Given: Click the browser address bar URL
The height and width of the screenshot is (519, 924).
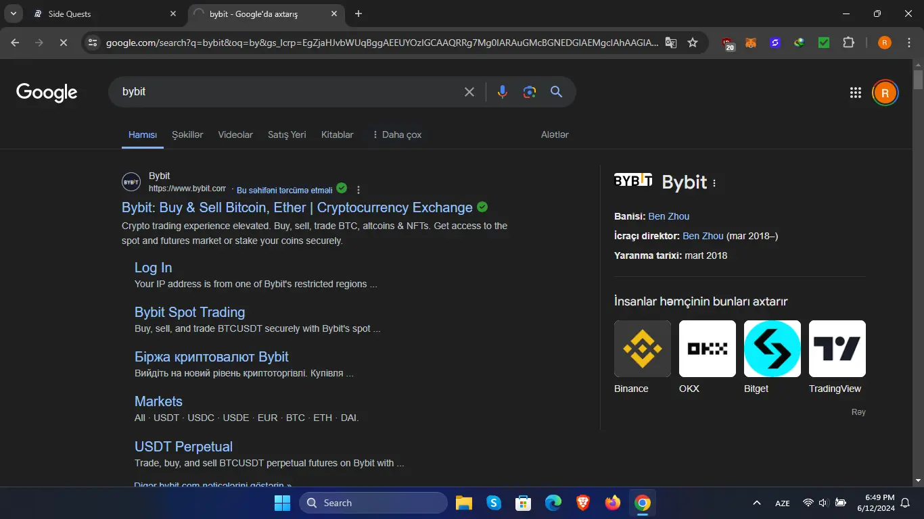Looking at the screenshot, I should click(382, 43).
